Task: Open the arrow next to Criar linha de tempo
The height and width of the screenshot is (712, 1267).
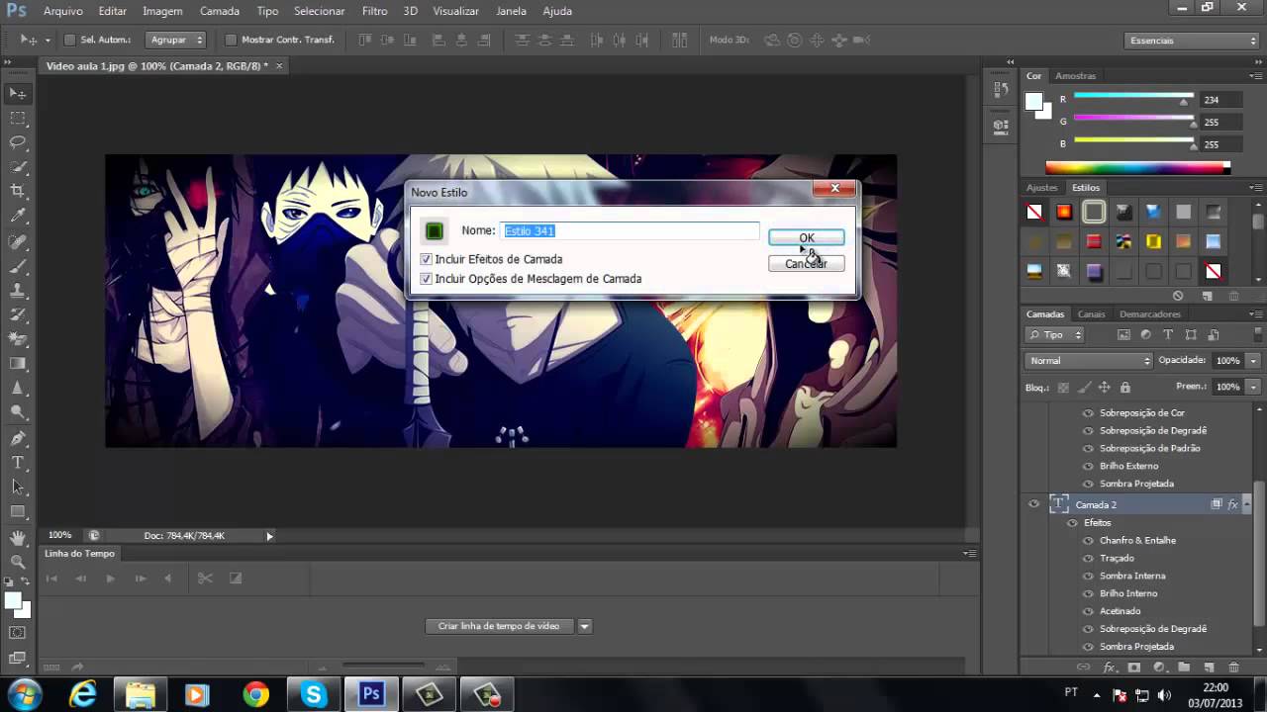Action: pyautogui.click(x=584, y=626)
